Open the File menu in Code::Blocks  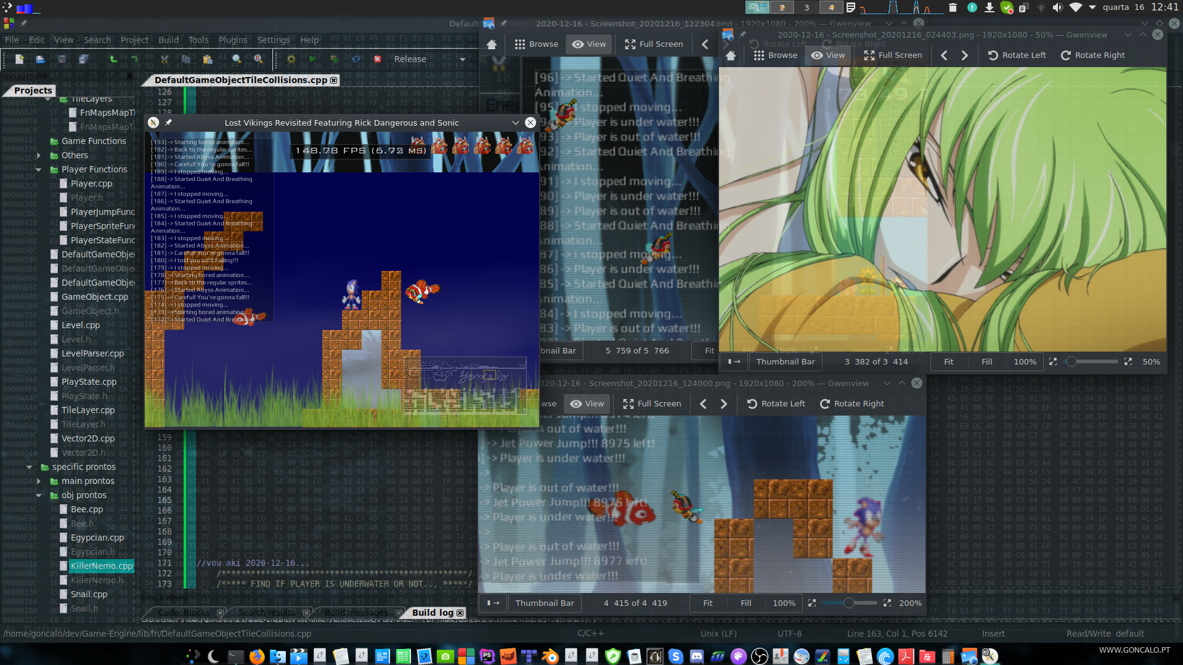tap(12, 40)
